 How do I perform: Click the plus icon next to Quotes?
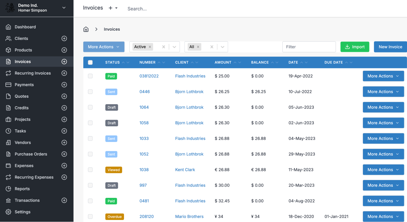[64, 96]
